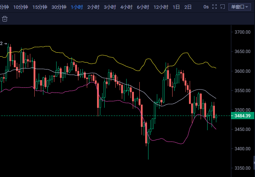
Task: Select the 2小时 timeframe
Action: pyautogui.click(x=93, y=7)
